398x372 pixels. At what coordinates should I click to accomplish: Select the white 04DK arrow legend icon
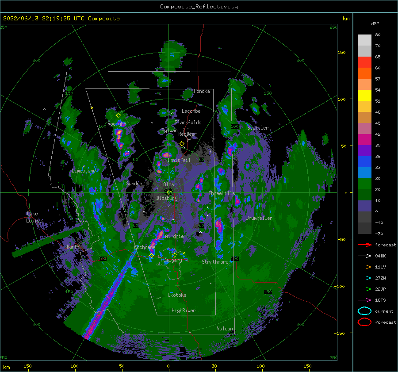tap(364, 256)
